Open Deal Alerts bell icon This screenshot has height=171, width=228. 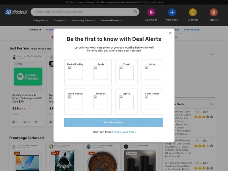click(151, 12)
